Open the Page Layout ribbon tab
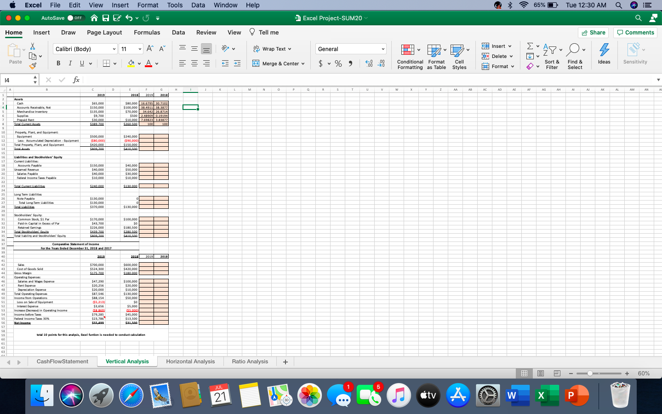This screenshot has height=414, width=662. 104,32
